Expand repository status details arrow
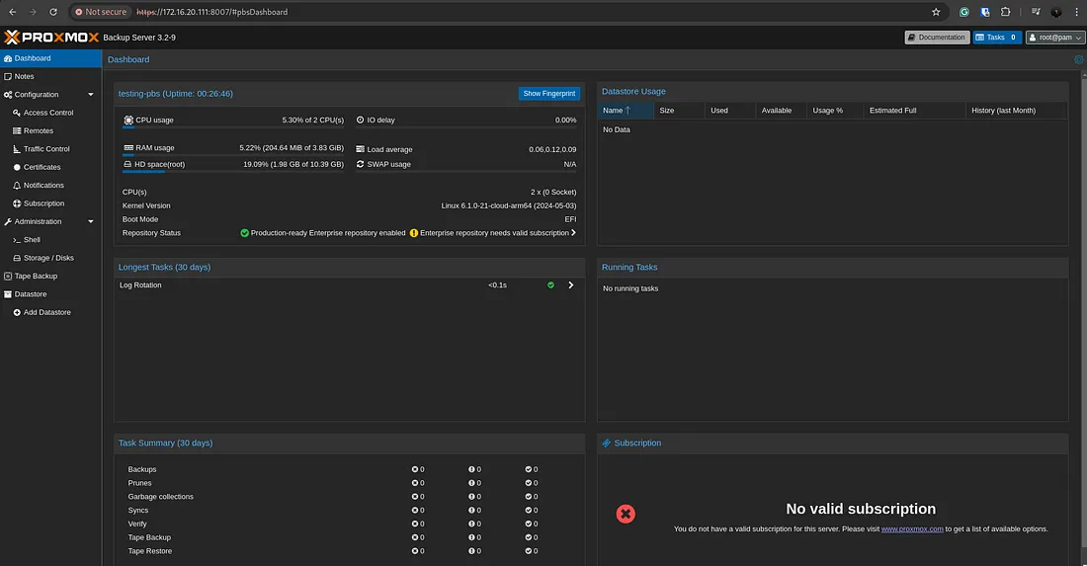Image resolution: width=1087 pixels, height=566 pixels. (573, 233)
